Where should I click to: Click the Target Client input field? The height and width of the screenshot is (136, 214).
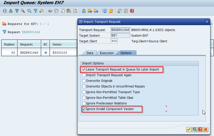pos(114,41)
